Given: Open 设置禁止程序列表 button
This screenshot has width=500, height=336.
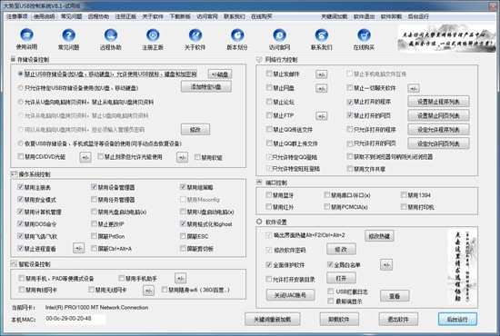Looking at the screenshot, I should tap(438, 102).
